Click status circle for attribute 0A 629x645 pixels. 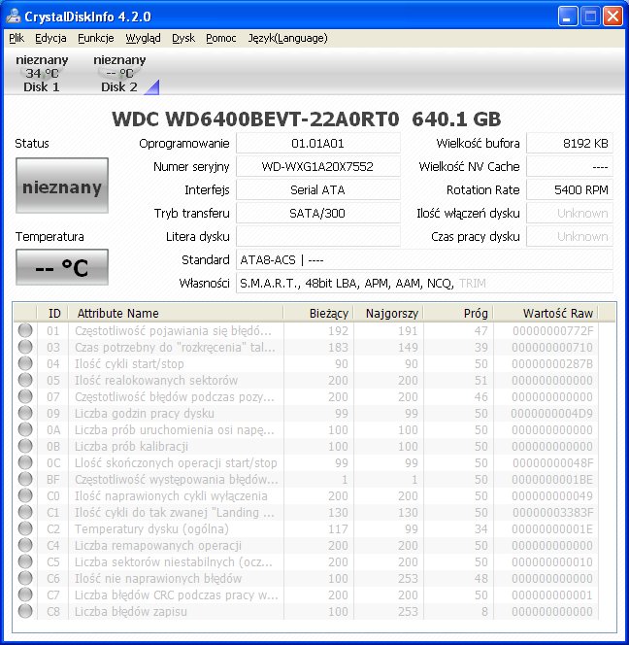[25, 429]
